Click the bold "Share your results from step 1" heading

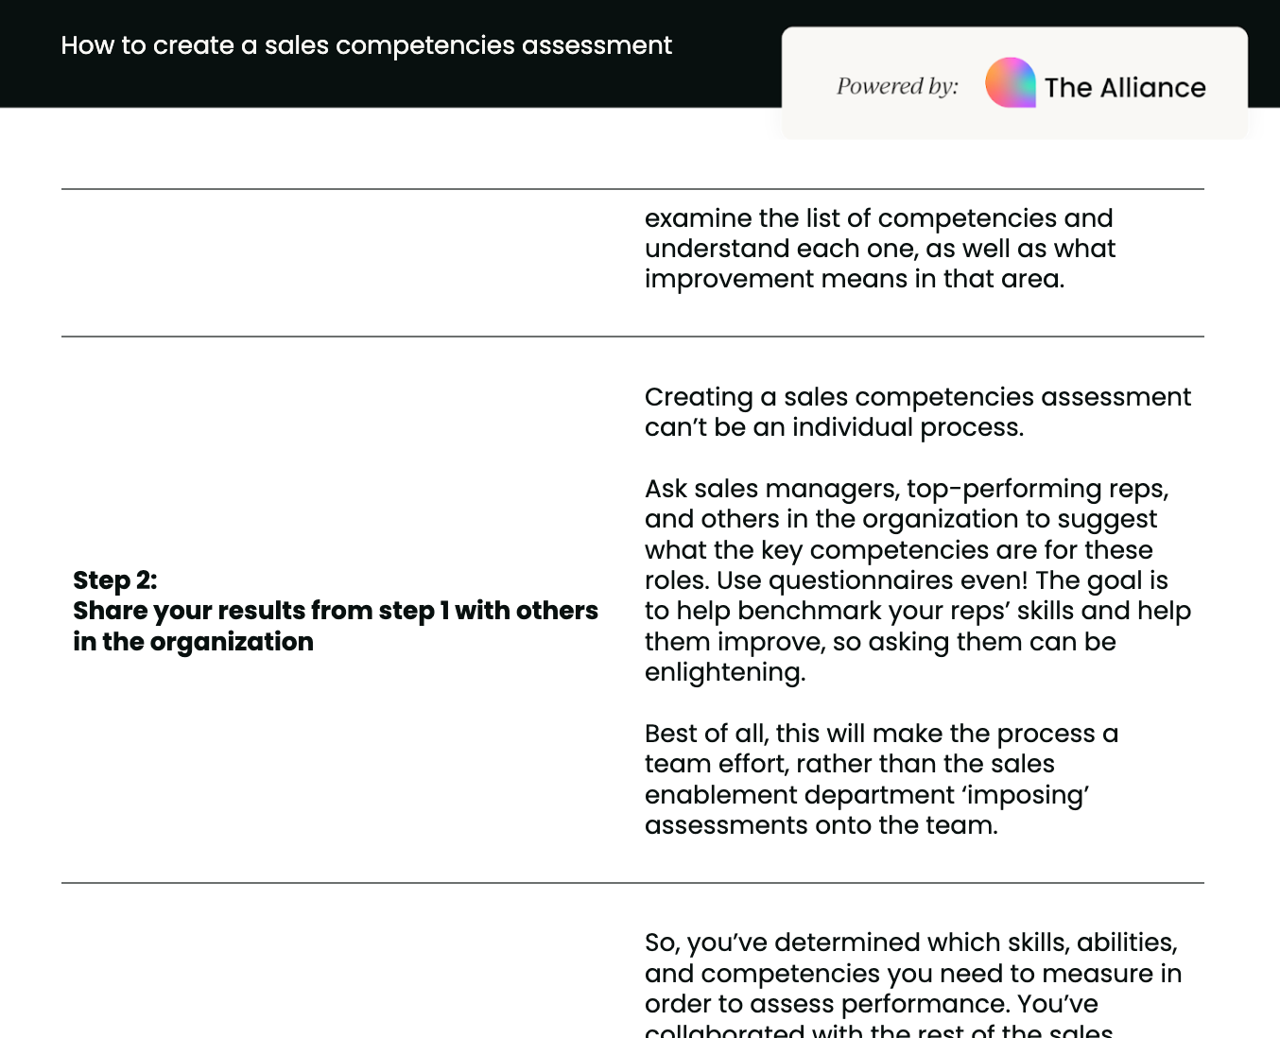pyautogui.click(x=335, y=611)
